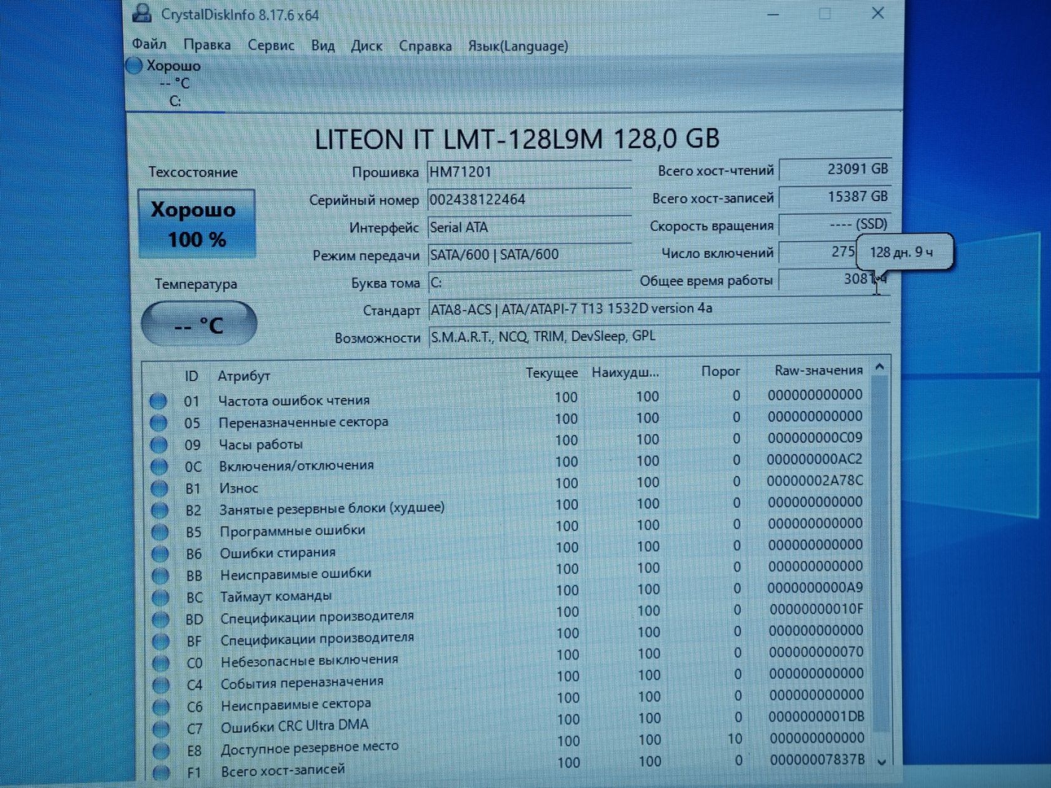
Task: Select raw value 00000002A78C
Action: click(815, 480)
